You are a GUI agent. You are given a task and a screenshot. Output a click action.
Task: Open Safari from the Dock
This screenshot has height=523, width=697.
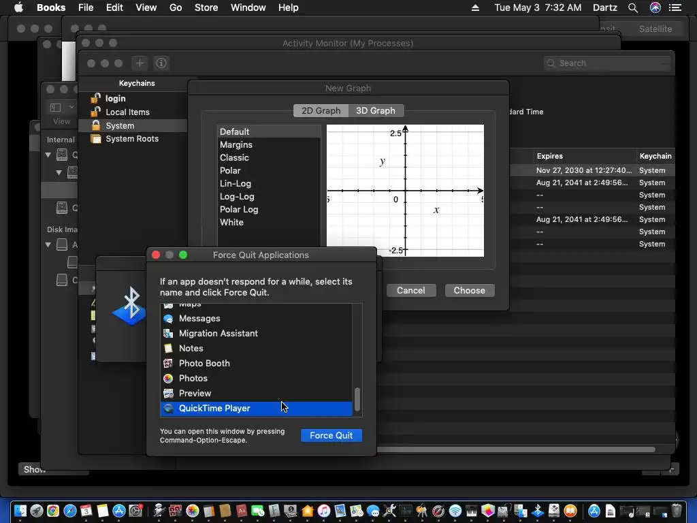[x=70, y=511]
